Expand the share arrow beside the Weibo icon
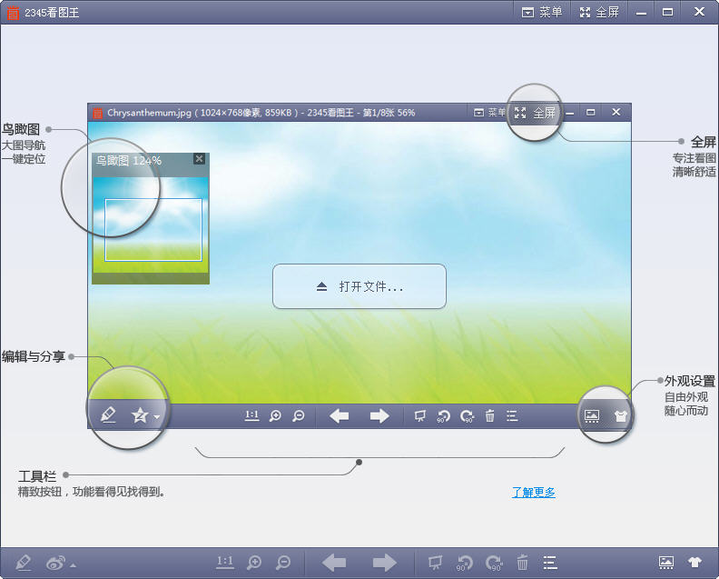 (73, 565)
